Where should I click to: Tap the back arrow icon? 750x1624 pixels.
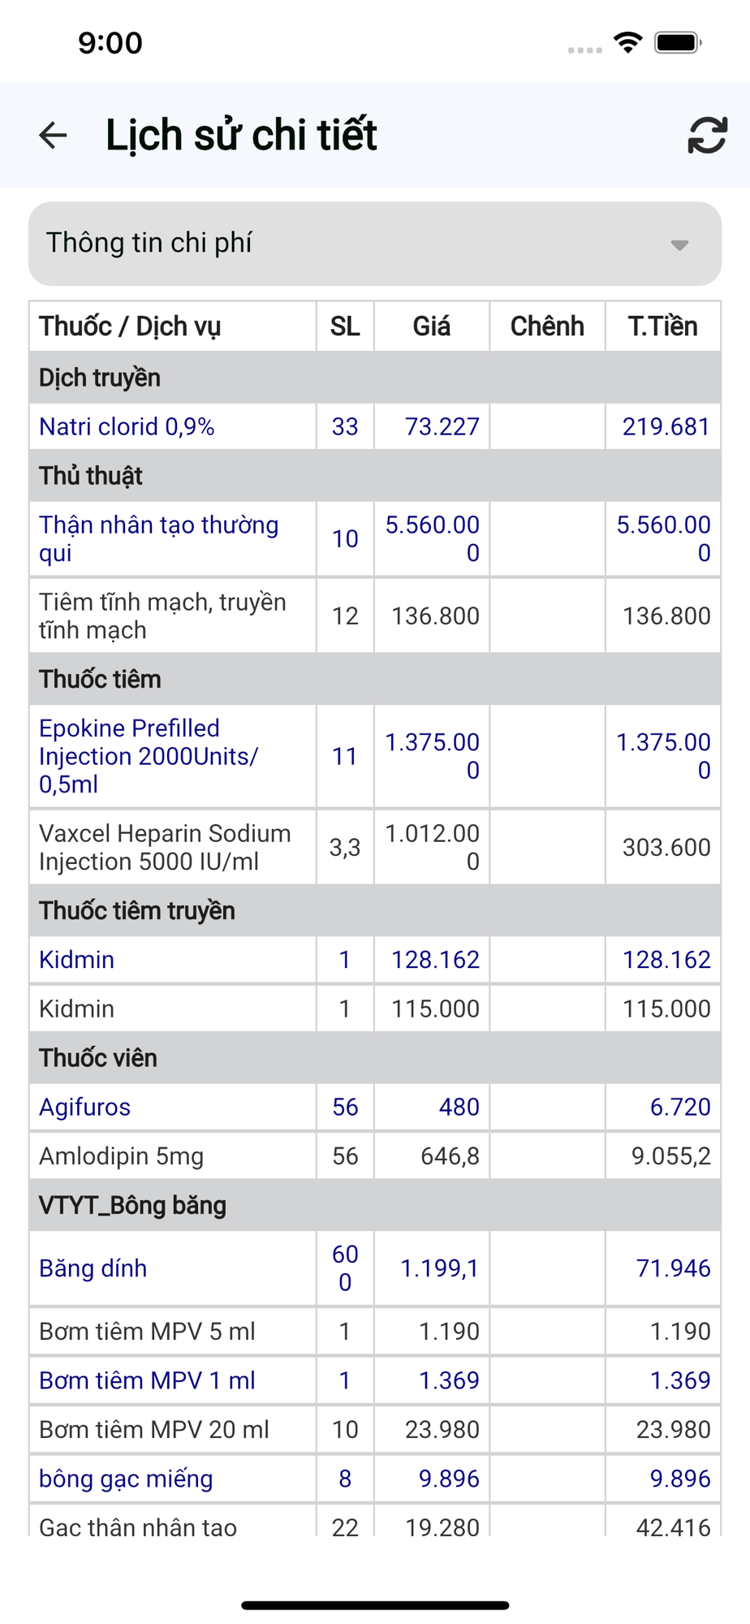(54, 135)
